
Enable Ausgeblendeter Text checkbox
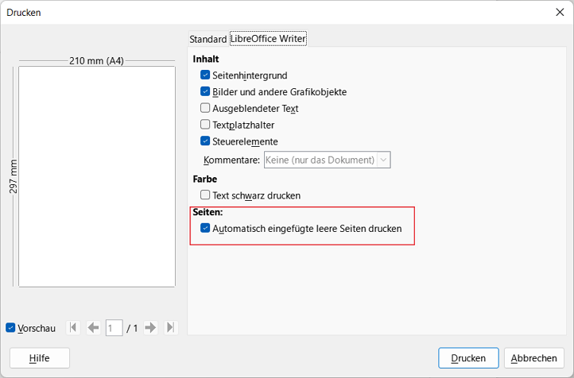tap(205, 108)
